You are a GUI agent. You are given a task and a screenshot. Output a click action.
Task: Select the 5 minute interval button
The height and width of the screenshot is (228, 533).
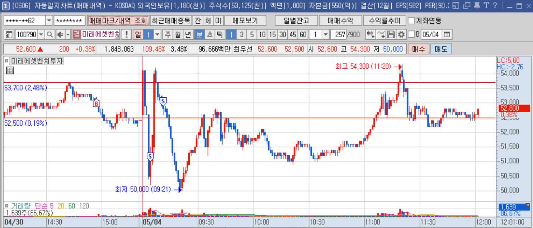coord(252,35)
